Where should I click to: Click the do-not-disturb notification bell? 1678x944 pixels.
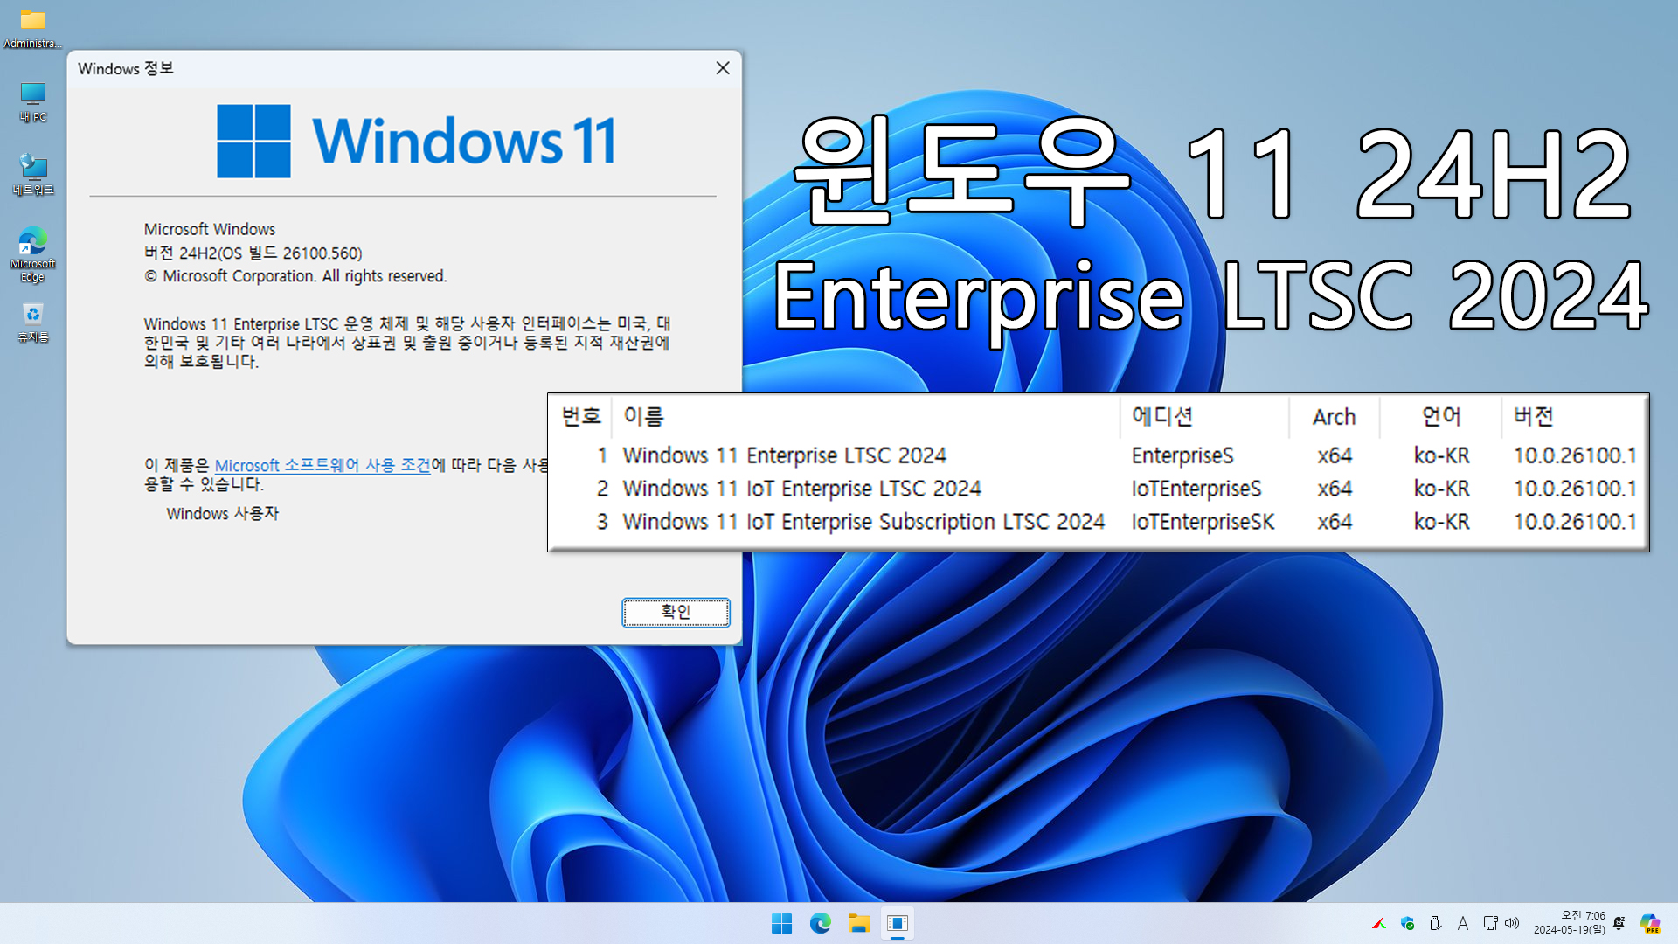pyautogui.click(x=1619, y=923)
